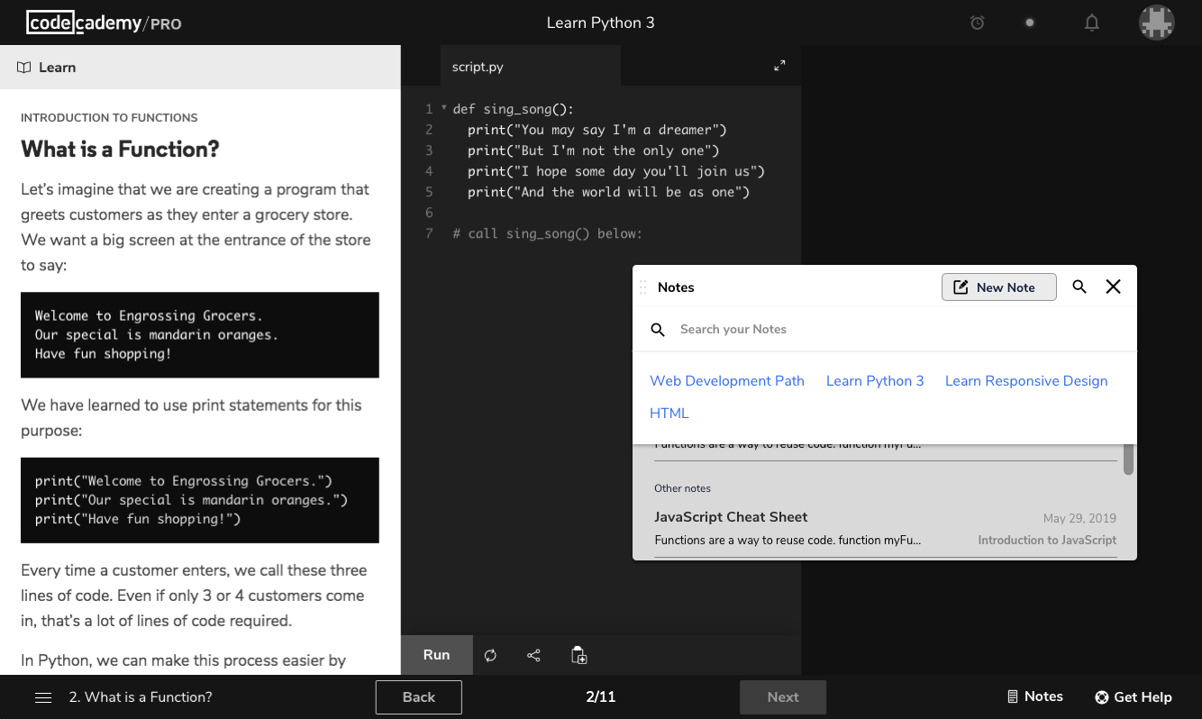Click line number 6 in the editor

point(430,213)
